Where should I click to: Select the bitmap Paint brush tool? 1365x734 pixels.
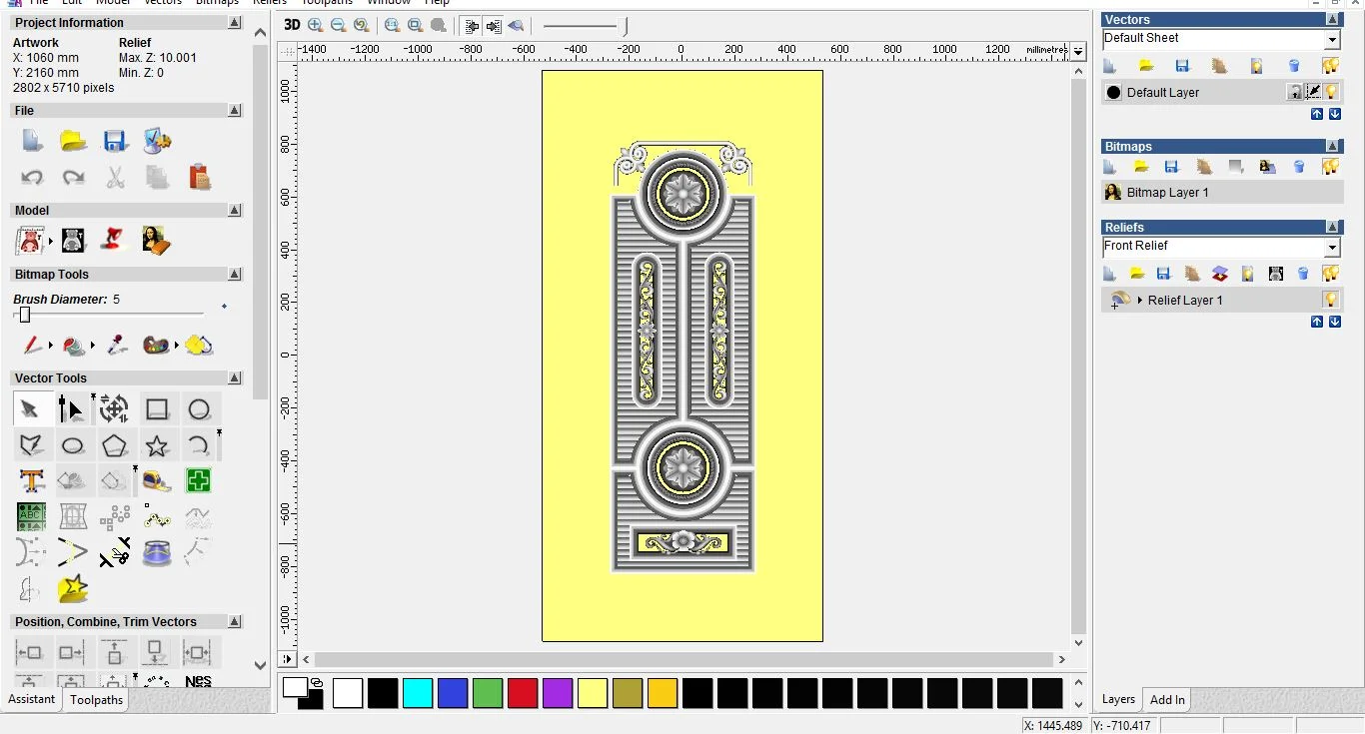click(x=32, y=346)
